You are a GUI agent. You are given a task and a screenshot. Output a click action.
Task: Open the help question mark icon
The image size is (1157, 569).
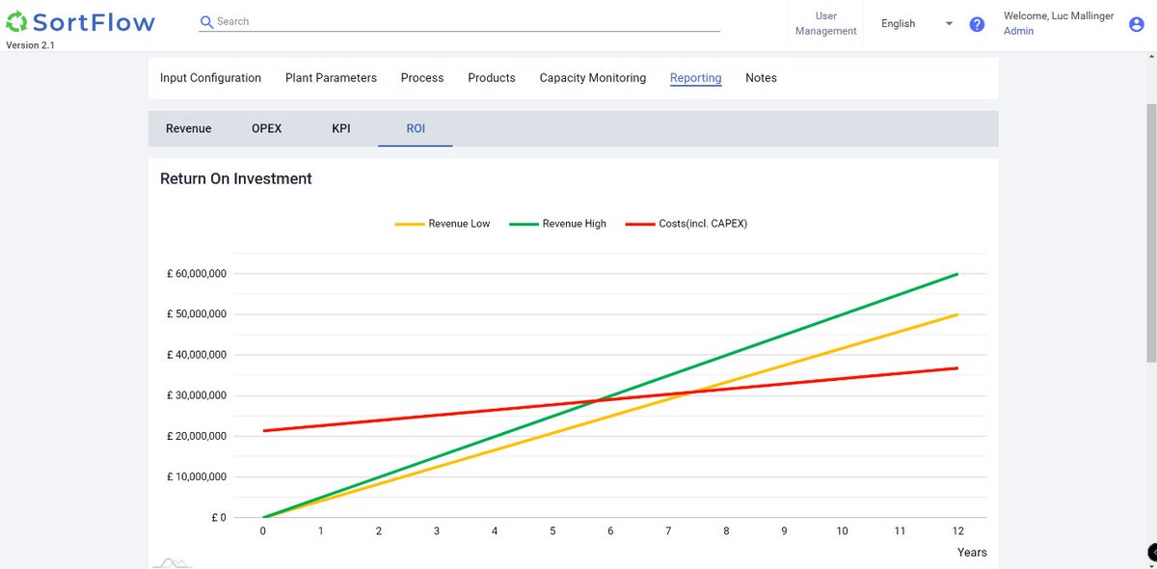click(x=977, y=24)
